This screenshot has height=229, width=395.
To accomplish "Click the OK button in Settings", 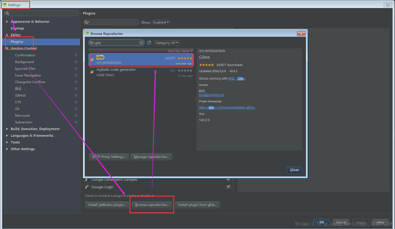I will pos(322,222).
